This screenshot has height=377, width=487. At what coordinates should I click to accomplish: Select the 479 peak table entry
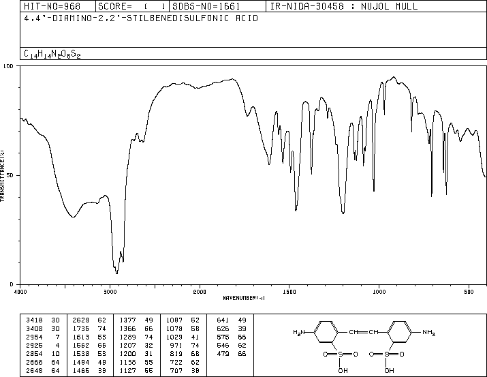pyautogui.click(x=231, y=354)
